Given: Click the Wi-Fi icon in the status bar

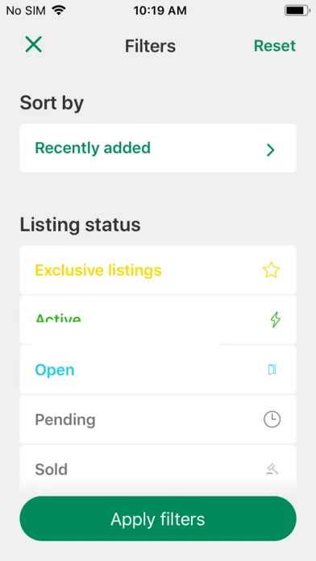Looking at the screenshot, I should click(x=58, y=10).
